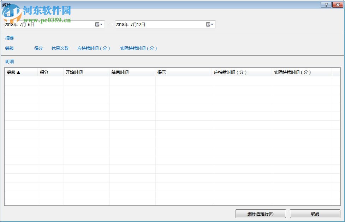This screenshot has width=345, height=222.
Task: Click the 得分 summary link
Action: 38,48
